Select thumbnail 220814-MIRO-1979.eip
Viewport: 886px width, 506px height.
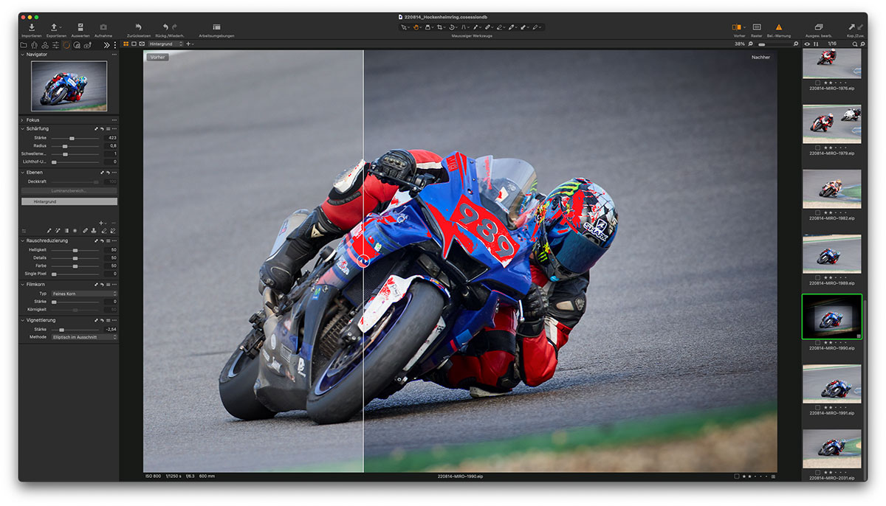tap(831, 124)
